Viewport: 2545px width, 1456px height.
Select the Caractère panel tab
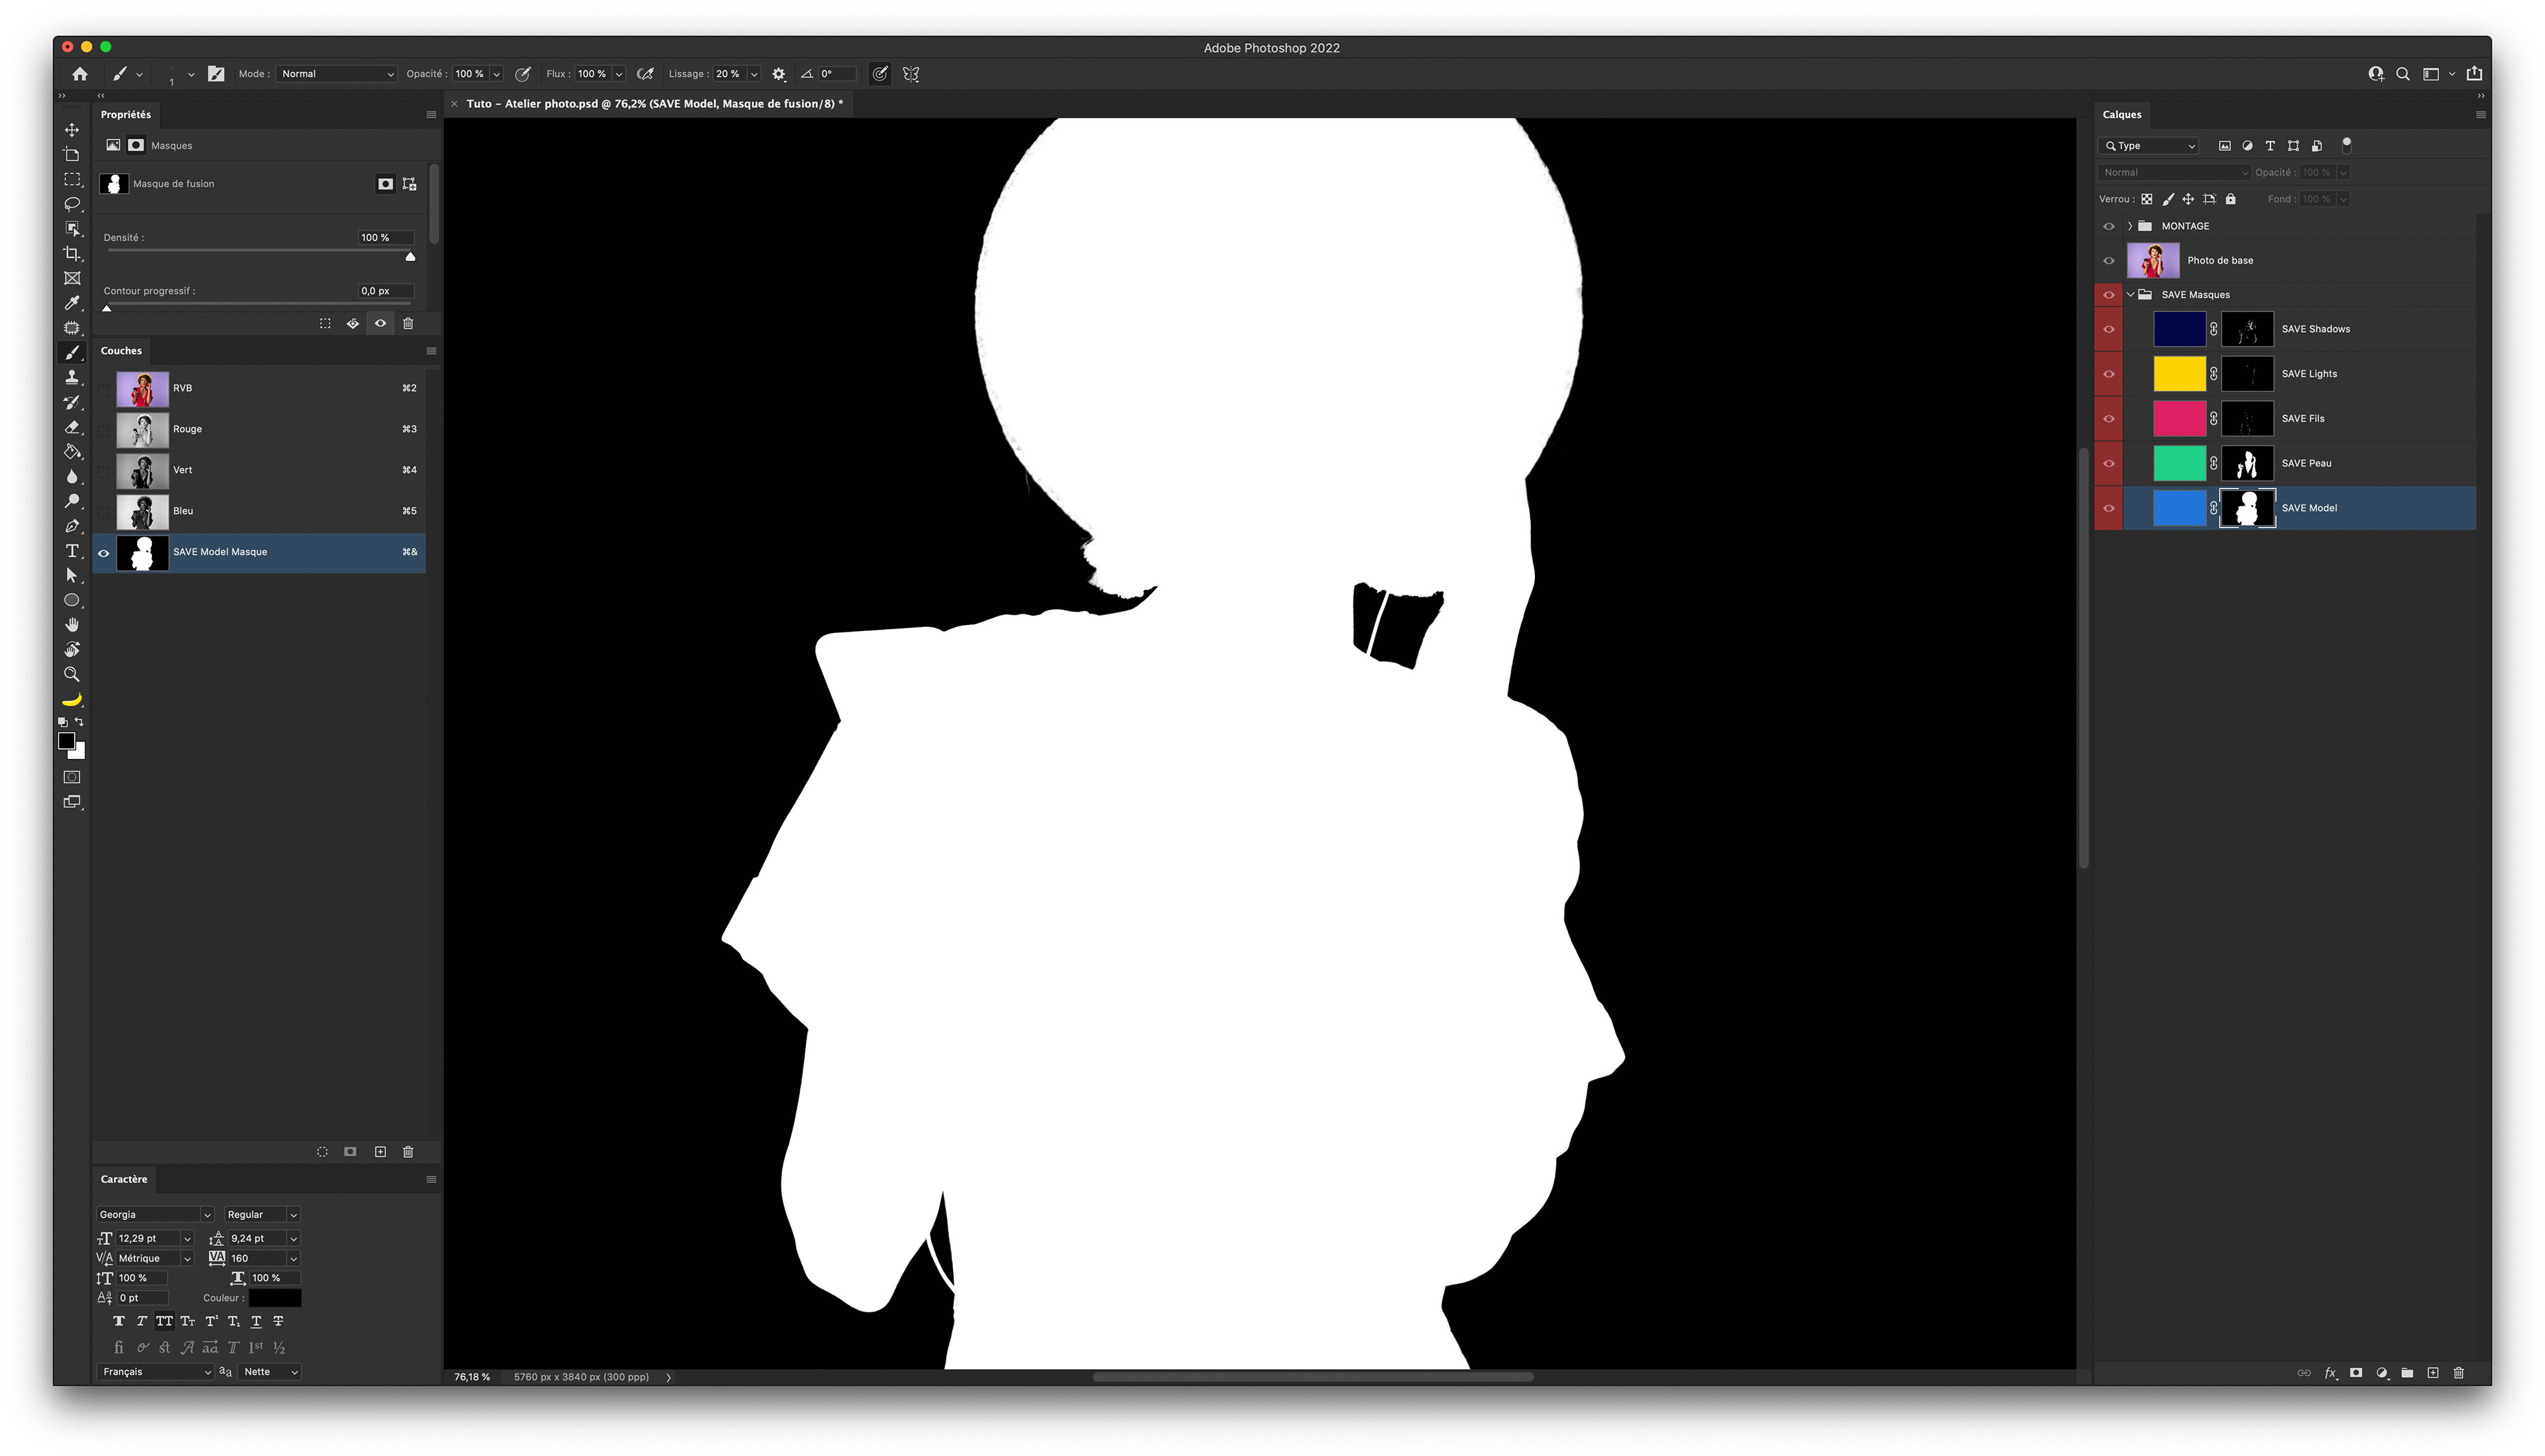124,1180
